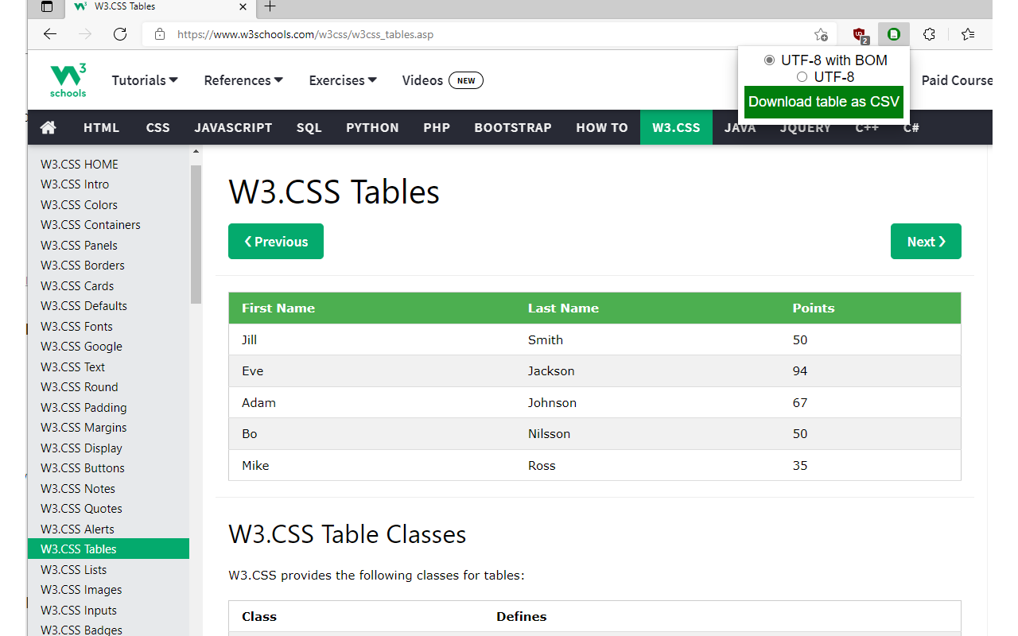Select UTF-8 with BOM radio button
1018x636 pixels.
coord(769,60)
